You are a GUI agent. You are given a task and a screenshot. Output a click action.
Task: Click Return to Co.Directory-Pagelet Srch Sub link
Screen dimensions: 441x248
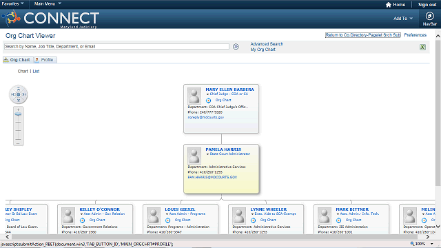click(363, 35)
